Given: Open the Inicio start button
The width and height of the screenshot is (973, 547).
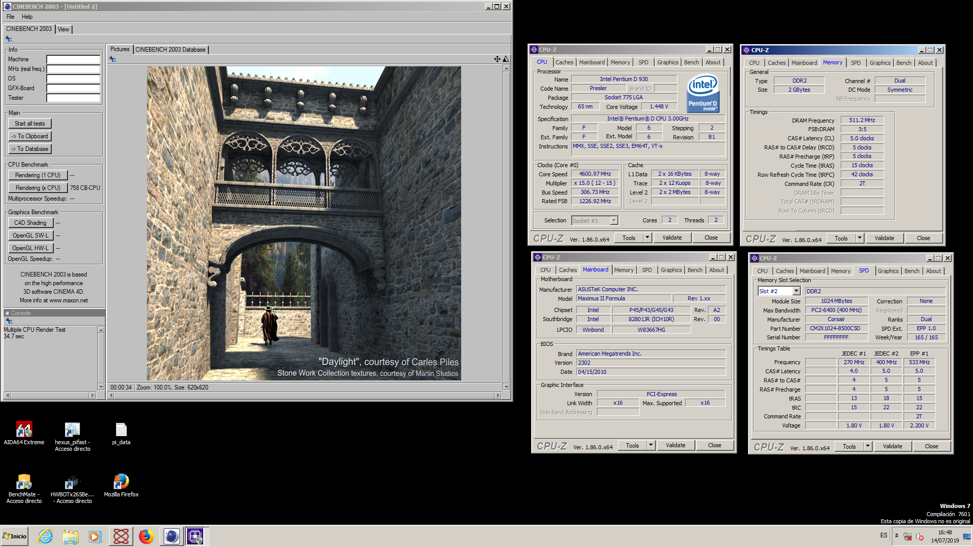Looking at the screenshot, I should pos(15,536).
